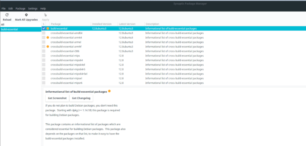Click orange icon next to crossbuild-essential-arm64
This screenshot has height=146, width=306.
tap(48, 37)
